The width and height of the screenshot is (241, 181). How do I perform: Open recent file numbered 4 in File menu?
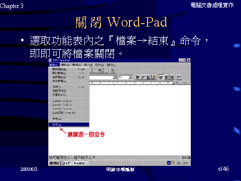pos(69,113)
